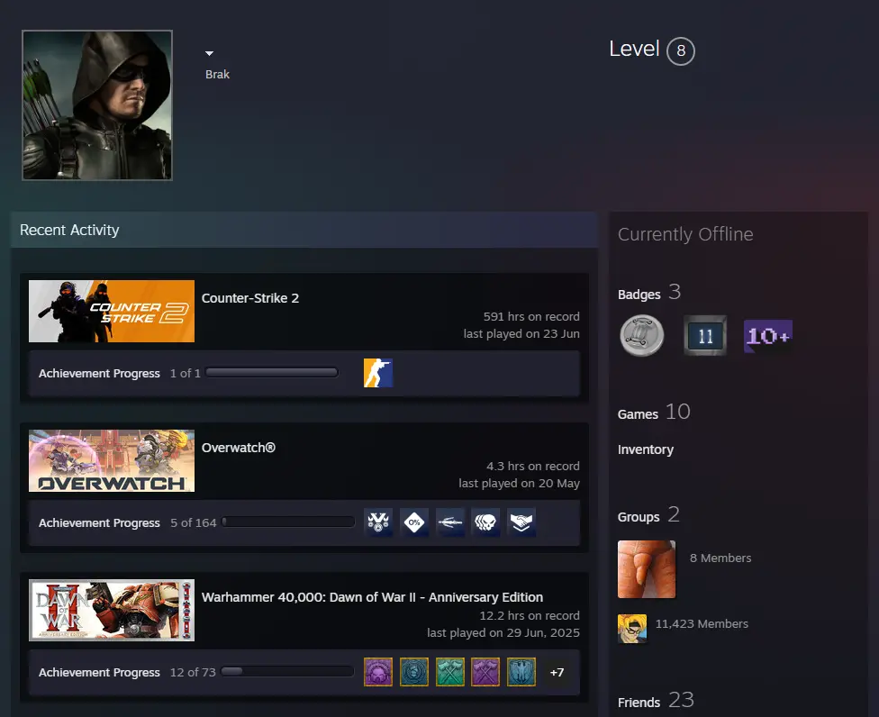Viewport: 879px width, 717px height.
Task: Click the Level label
Action: point(634,49)
